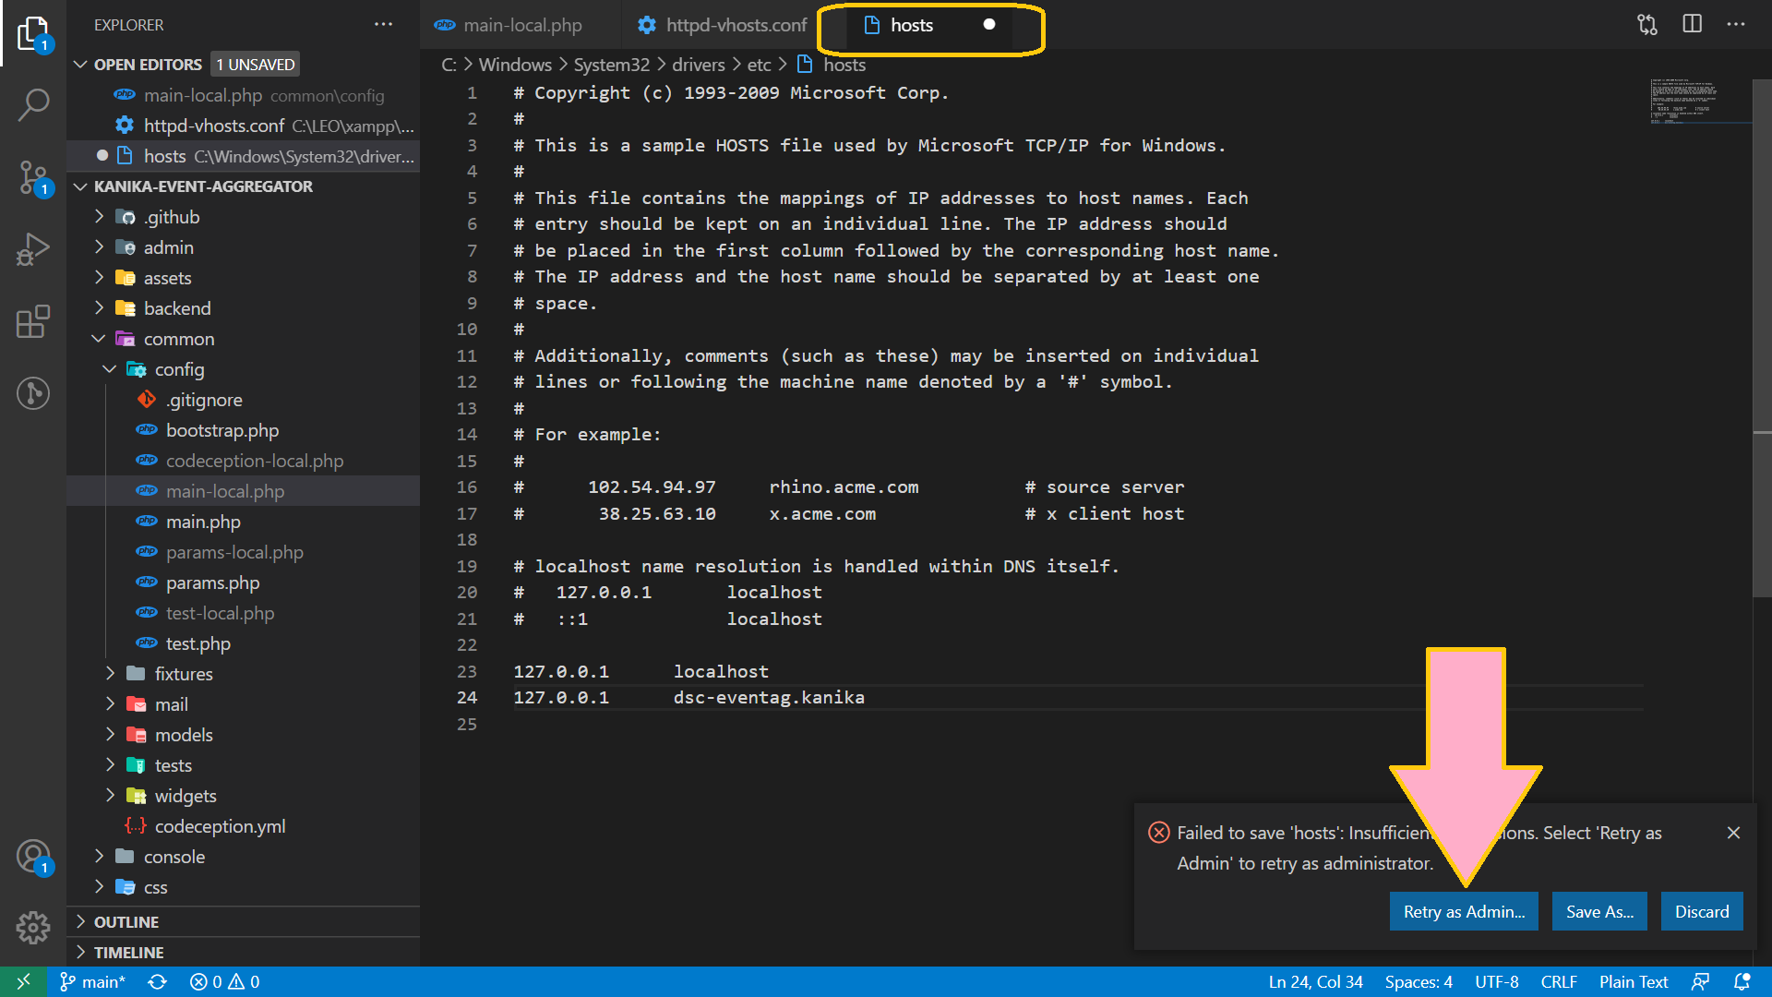Image resolution: width=1772 pixels, height=997 pixels.
Task: Click the Discard button
Action: (x=1702, y=911)
